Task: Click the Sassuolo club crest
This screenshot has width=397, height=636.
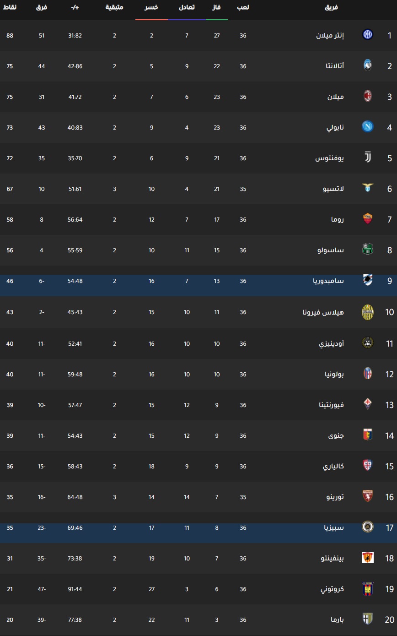Action: [x=368, y=250]
